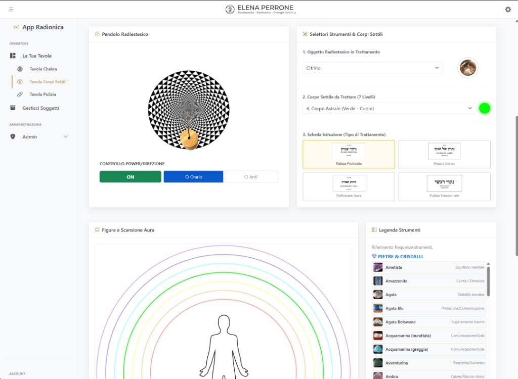The width and height of the screenshot is (518, 379).
Task: Click the hamburger menu icon
Action: tap(11, 9)
